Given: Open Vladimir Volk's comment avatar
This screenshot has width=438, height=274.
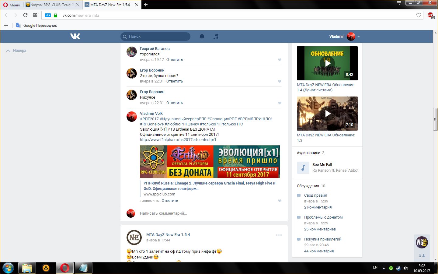Looking at the screenshot, I should [x=132, y=117].
